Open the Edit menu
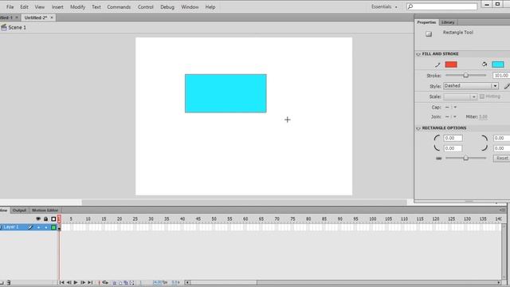The height and width of the screenshot is (287, 510). 24,7
